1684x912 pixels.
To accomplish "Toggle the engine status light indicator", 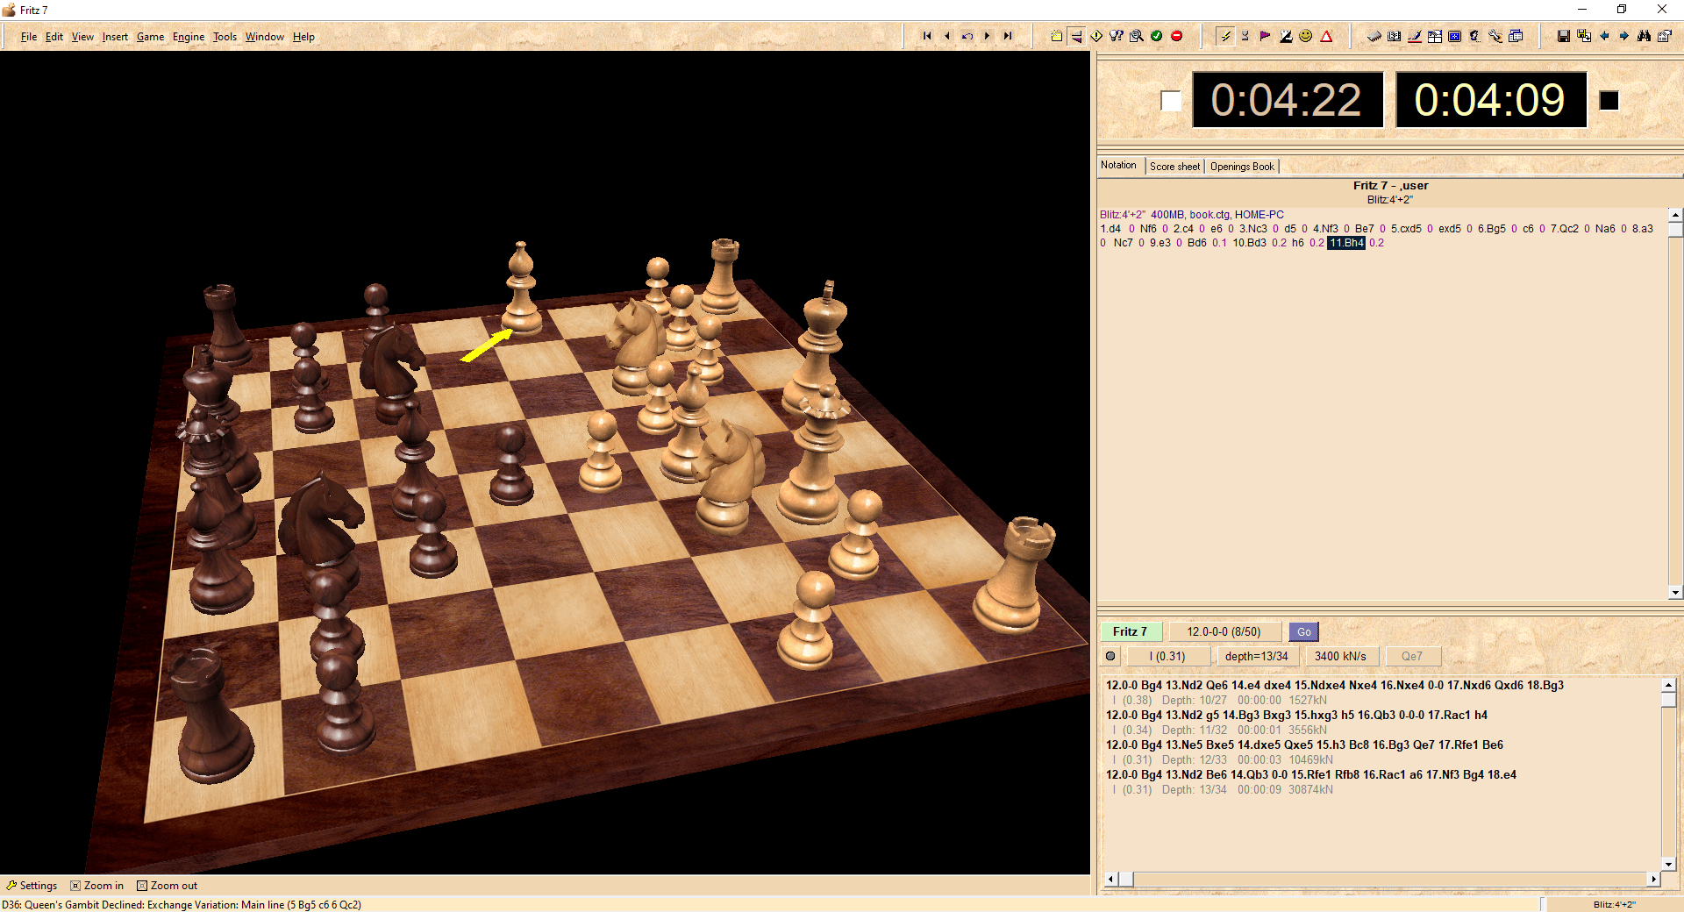I will point(1110,656).
